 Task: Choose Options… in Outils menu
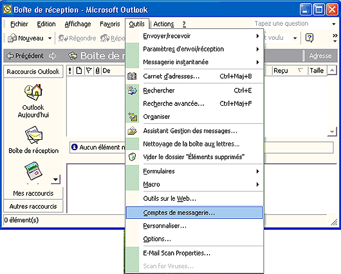coord(194,239)
